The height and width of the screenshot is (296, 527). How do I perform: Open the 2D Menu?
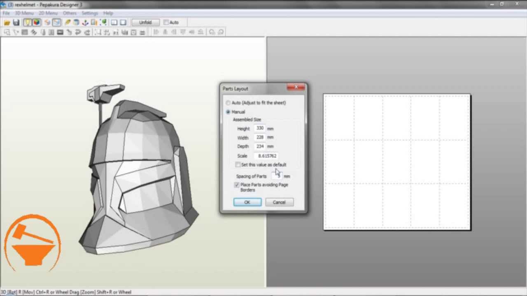point(48,13)
